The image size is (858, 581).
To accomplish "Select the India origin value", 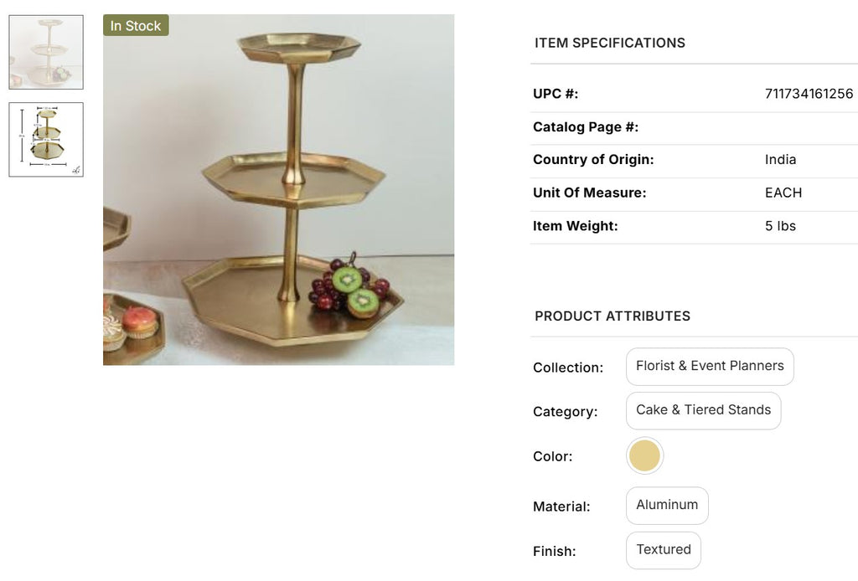I will click(x=780, y=160).
